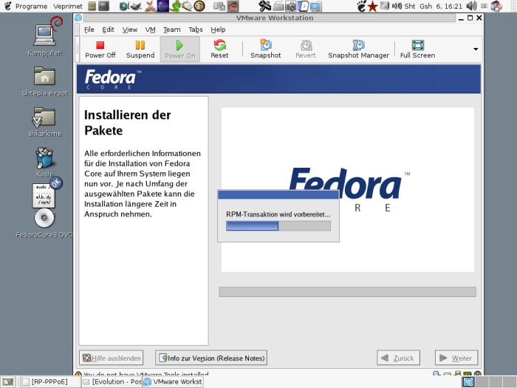The height and width of the screenshot is (388, 517).
Task: Click the RPM-Transaktion progress bar
Action: click(278, 226)
